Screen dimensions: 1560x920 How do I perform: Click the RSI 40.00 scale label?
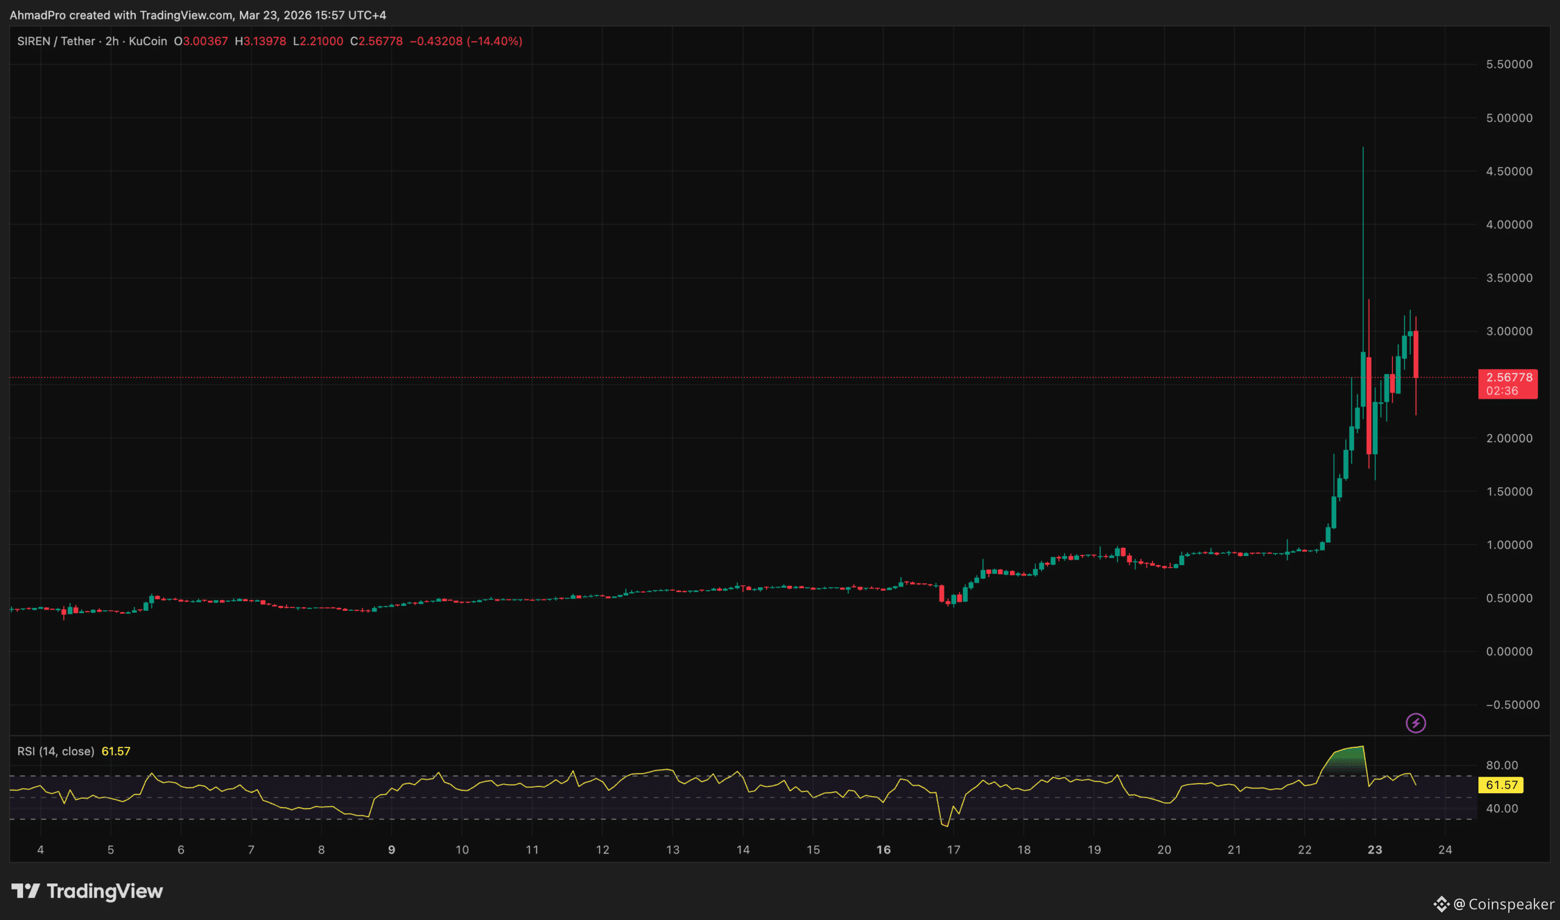pyautogui.click(x=1501, y=808)
